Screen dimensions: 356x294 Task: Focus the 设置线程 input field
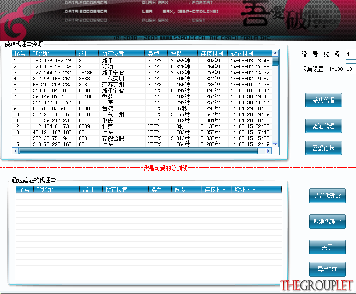(351, 54)
